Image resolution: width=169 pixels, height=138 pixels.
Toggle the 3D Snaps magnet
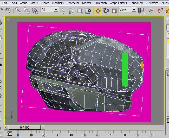coord(160,11)
